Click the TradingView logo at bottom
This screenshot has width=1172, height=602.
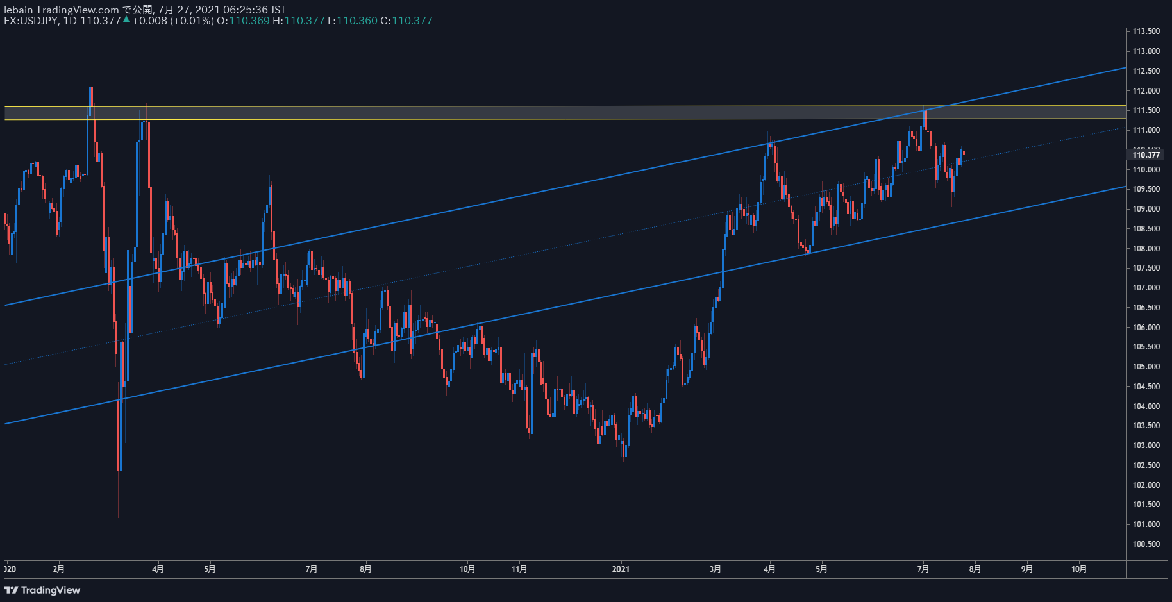(x=42, y=590)
